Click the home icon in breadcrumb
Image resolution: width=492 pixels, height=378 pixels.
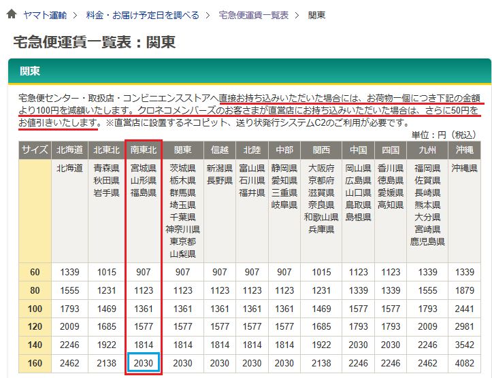pyautogui.click(x=12, y=14)
